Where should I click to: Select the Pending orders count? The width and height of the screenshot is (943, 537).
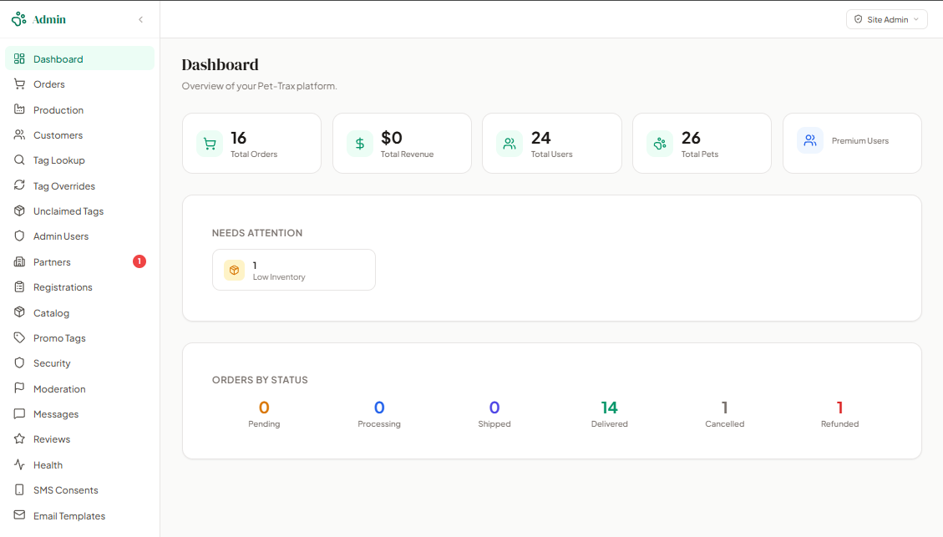(x=264, y=408)
